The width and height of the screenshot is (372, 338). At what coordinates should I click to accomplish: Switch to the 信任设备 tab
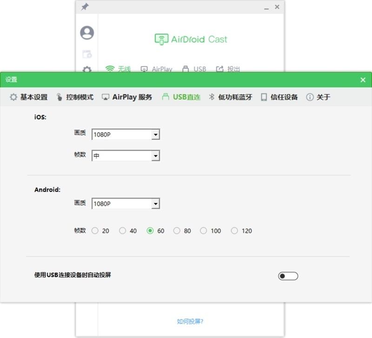coord(278,97)
